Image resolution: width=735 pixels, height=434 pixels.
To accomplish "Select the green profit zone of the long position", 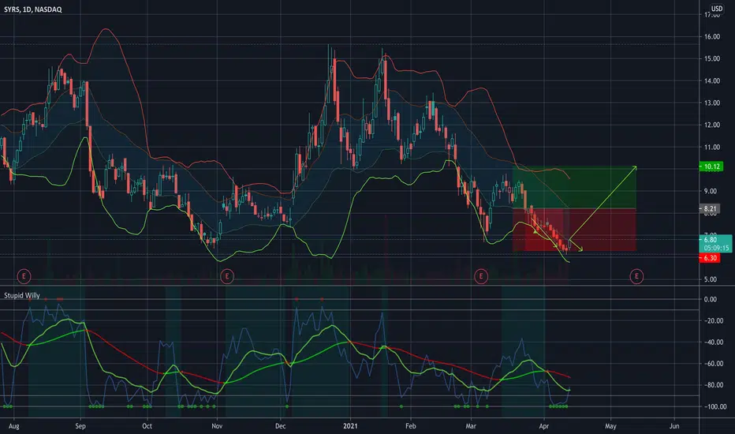I will coord(574,188).
